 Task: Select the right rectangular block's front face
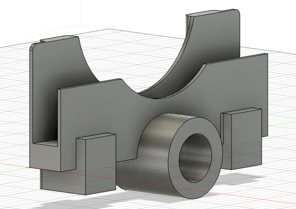coord(247,139)
